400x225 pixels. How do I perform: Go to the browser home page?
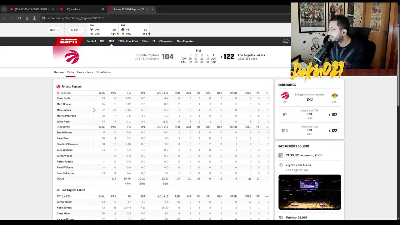pyautogui.click(x=27, y=18)
